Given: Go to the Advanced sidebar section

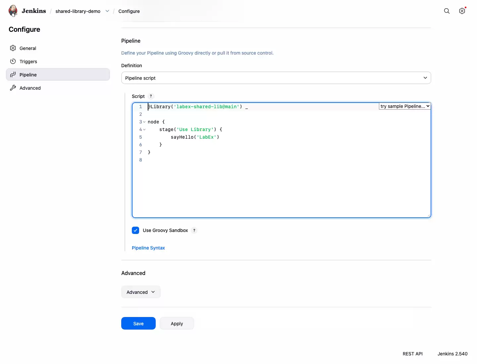Looking at the screenshot, I should point(58,88).
